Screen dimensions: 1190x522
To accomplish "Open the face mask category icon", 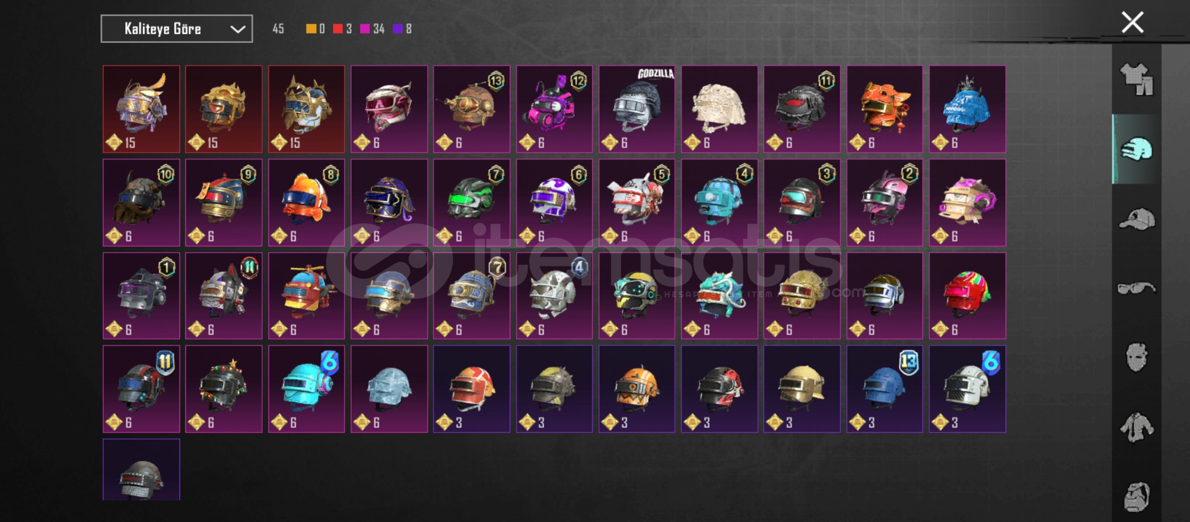I will (1136, 358).
